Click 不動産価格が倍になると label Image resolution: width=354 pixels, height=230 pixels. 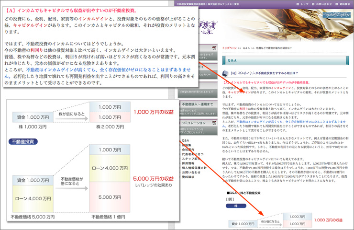[x=72, y=181]
